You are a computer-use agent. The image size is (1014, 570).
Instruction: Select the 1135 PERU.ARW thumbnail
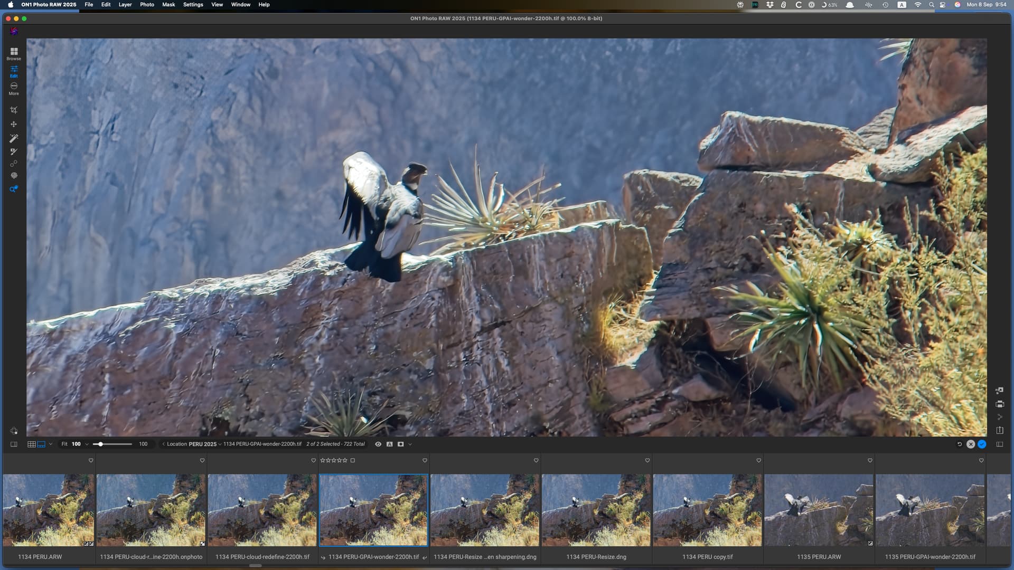819,510
